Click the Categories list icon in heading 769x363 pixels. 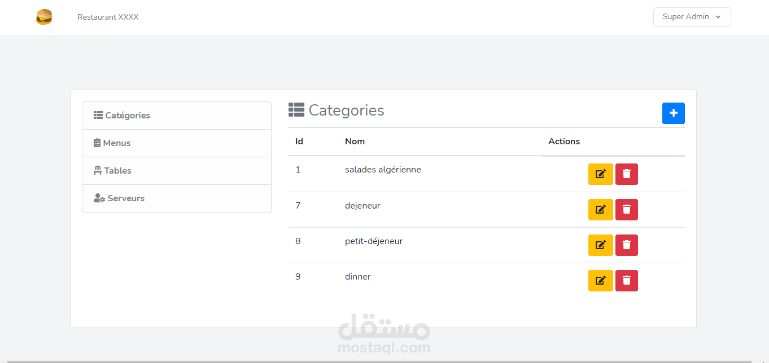point(296,110)
